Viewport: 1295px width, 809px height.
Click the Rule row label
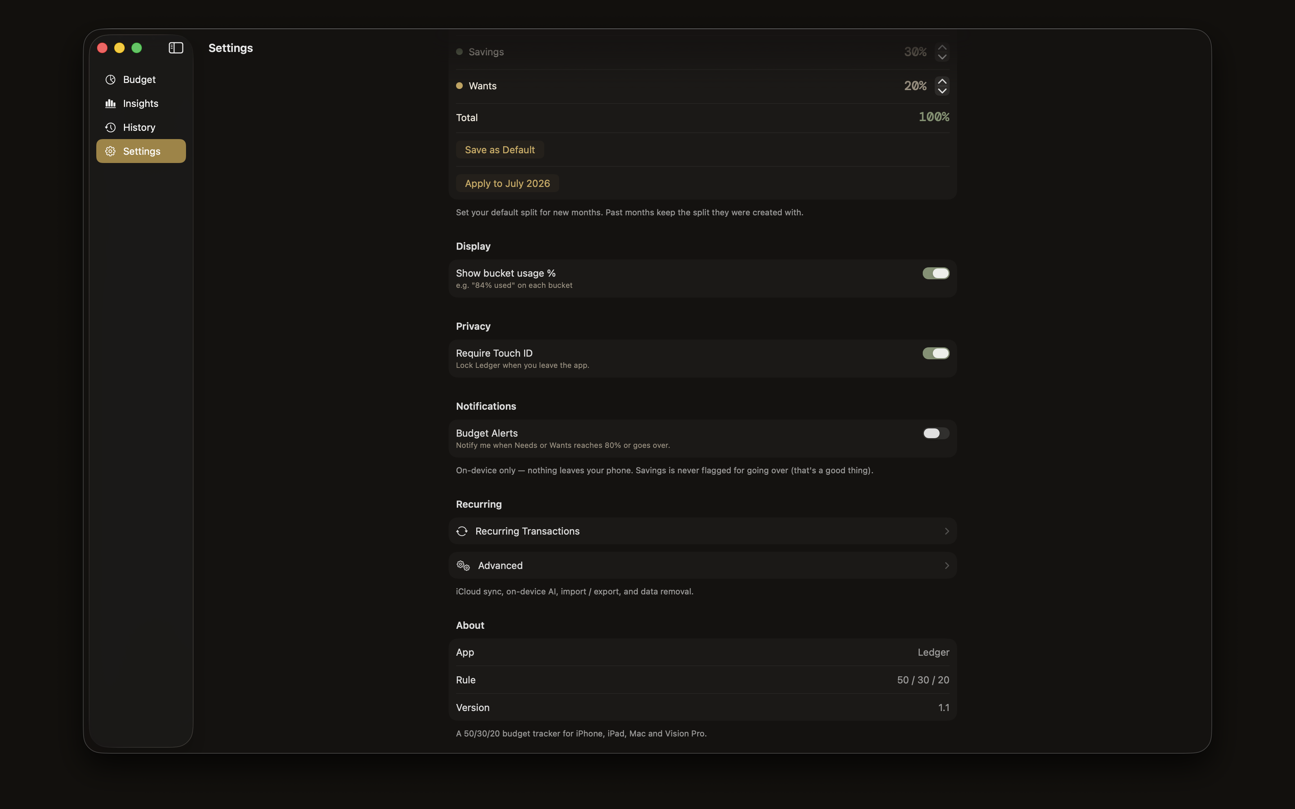coord(465,680)
